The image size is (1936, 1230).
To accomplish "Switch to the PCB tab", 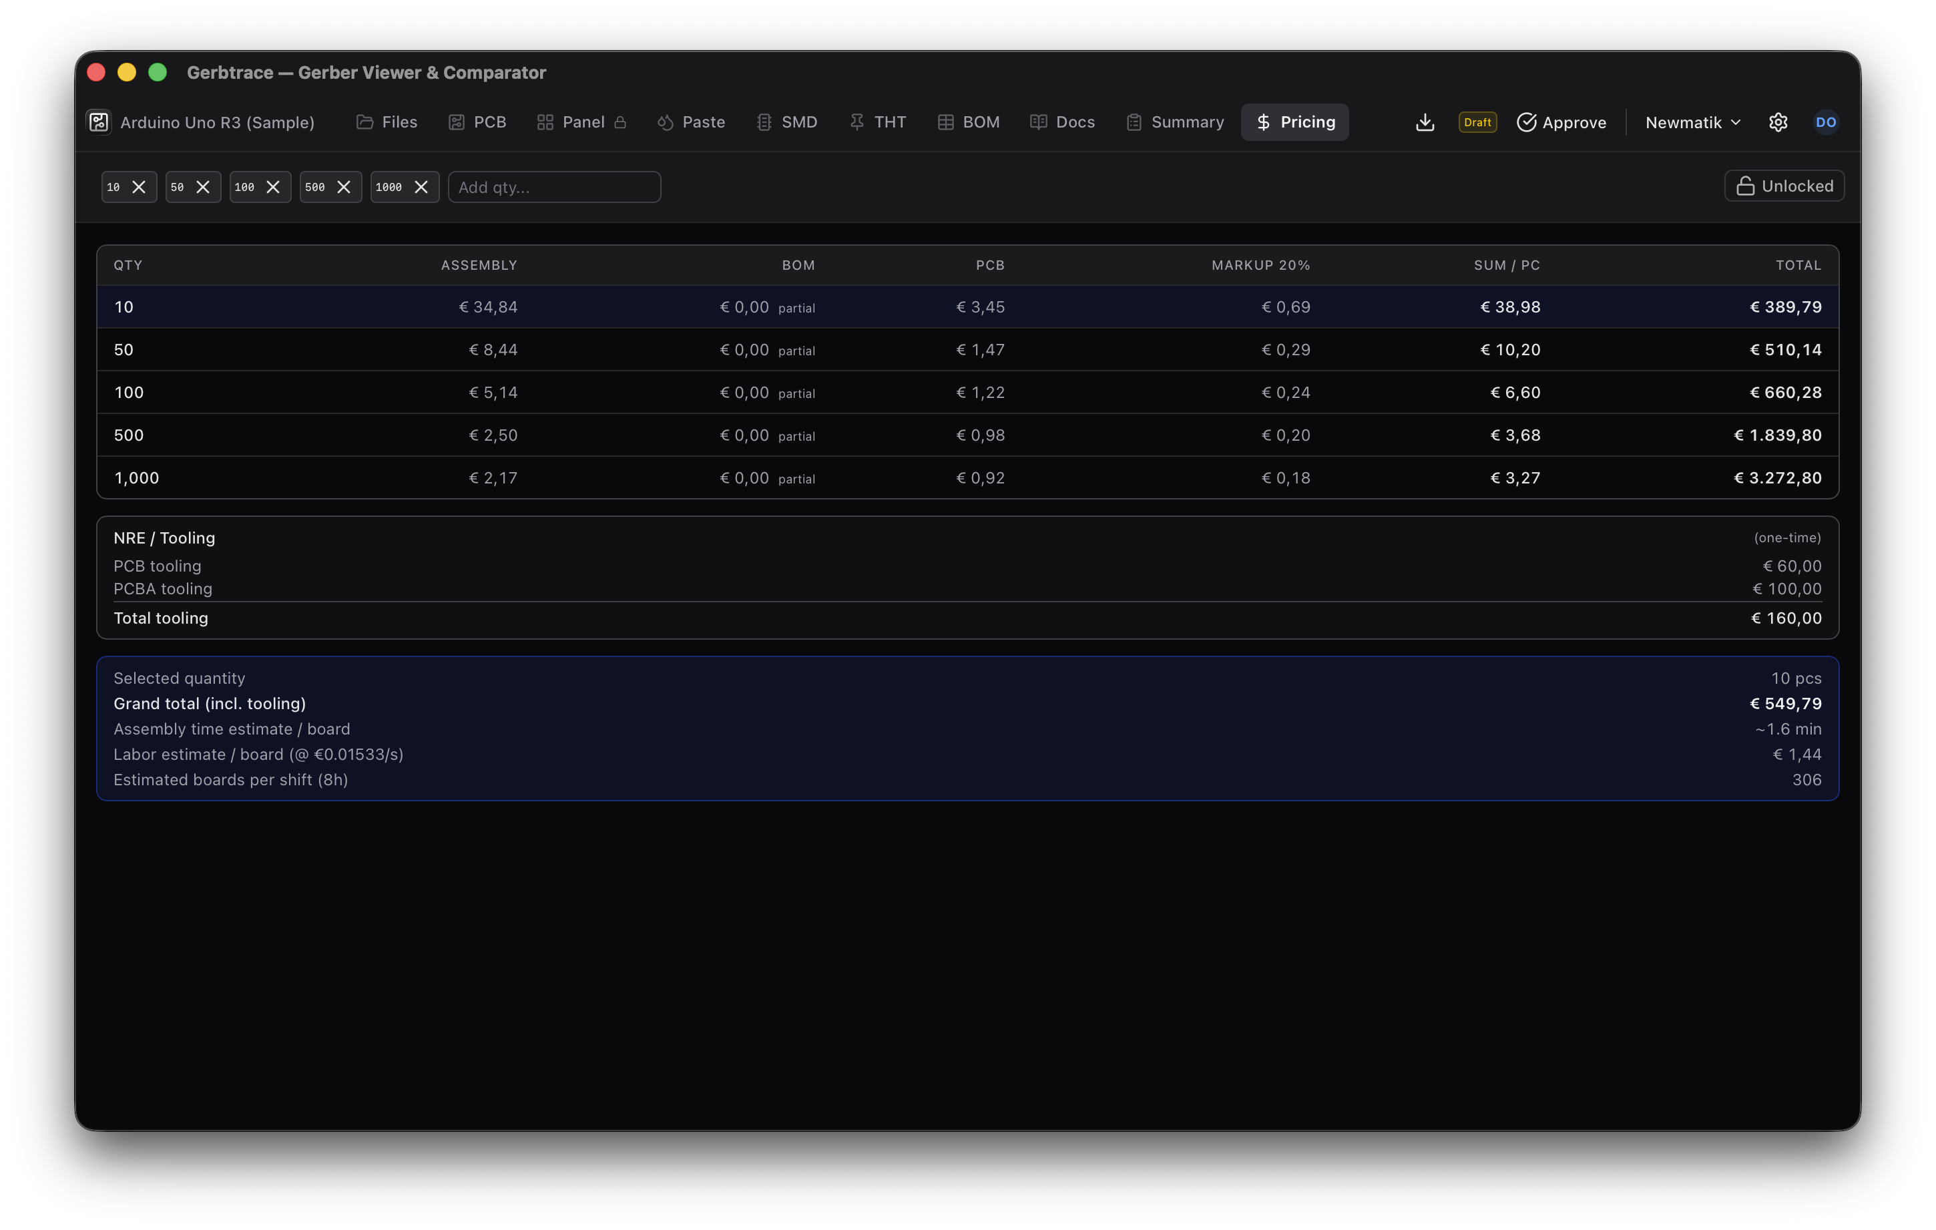I will pyautogui.click(x=477, y=122).
